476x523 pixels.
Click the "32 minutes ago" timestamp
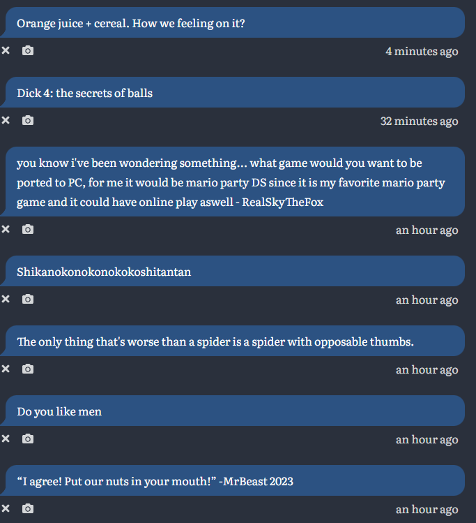pos(419,121)
